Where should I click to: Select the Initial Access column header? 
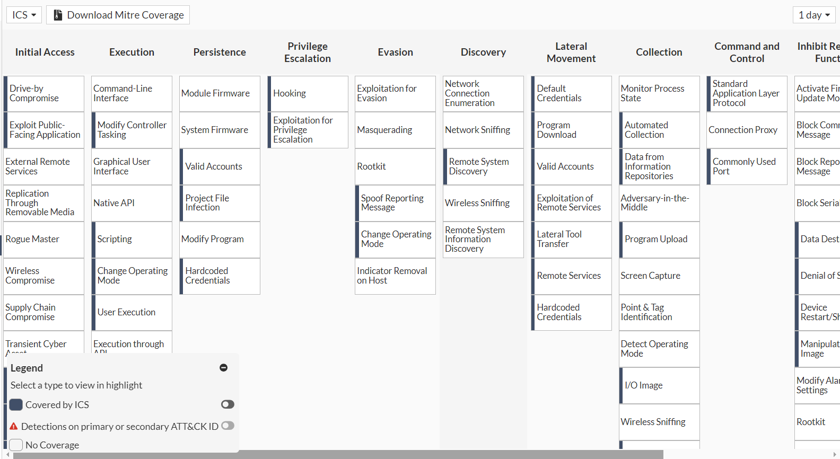point(45,52)
